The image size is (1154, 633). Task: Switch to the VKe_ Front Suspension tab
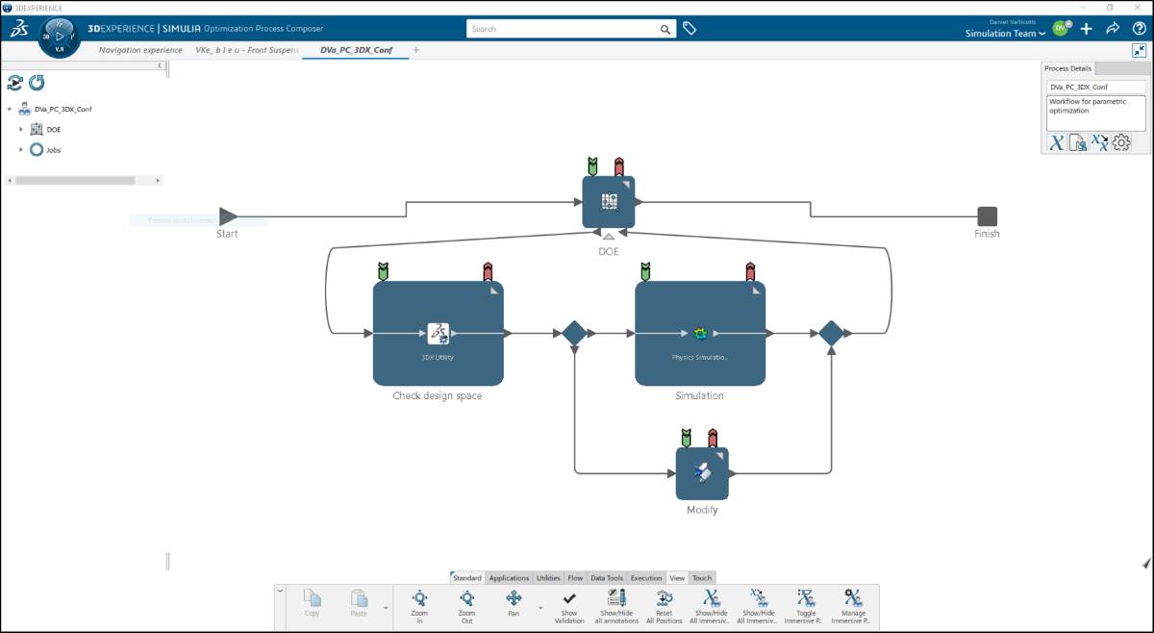tap(247, 50)
